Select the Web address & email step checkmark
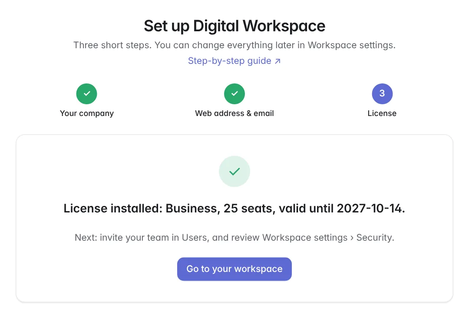The height and width of the screenshot is (318, 469). (x=234, y=94)
